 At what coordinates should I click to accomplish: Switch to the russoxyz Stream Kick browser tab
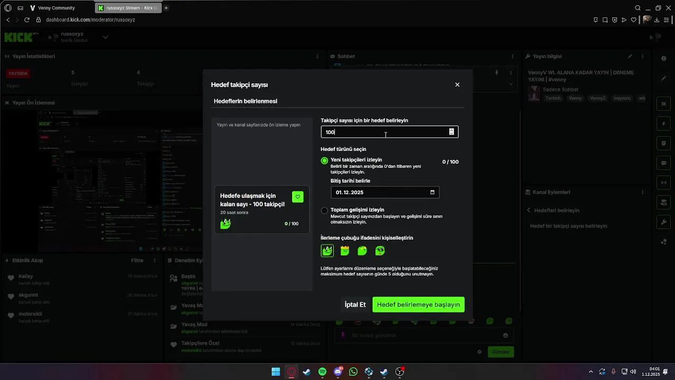tap(128, 8)
